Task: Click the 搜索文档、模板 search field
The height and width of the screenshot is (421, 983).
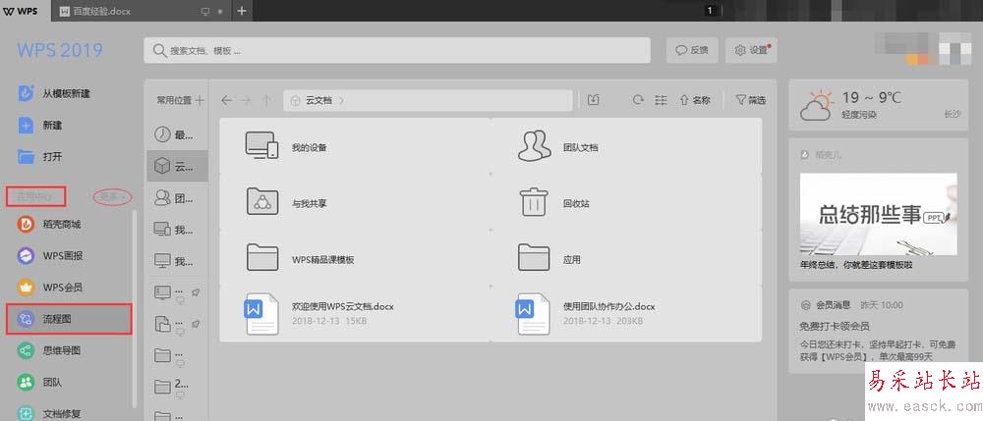Action: tap(397, 51)
